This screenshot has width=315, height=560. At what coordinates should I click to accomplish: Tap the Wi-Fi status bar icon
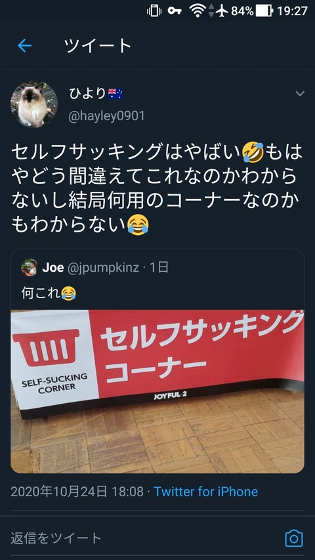pyautogui.click(x=197, y=11)
